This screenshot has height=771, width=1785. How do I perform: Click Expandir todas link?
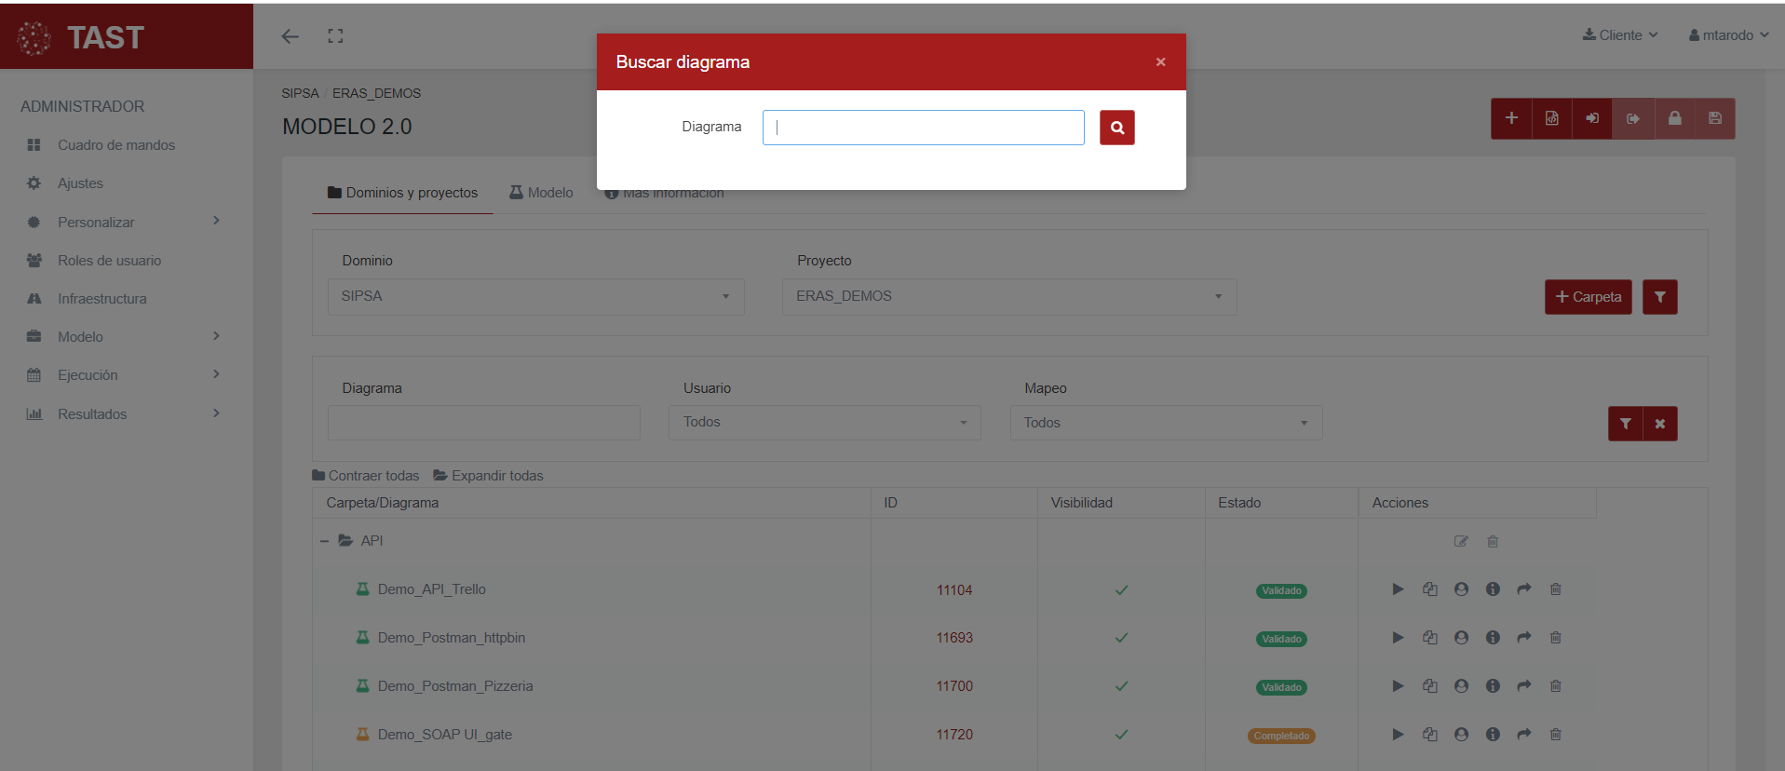click(x=488, y=476)
